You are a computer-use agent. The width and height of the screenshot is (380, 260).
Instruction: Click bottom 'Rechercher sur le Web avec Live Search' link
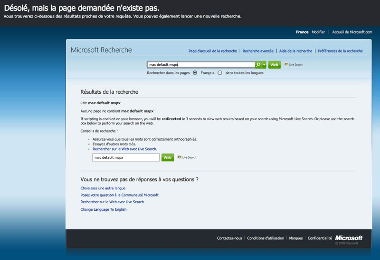coord(112,202)
